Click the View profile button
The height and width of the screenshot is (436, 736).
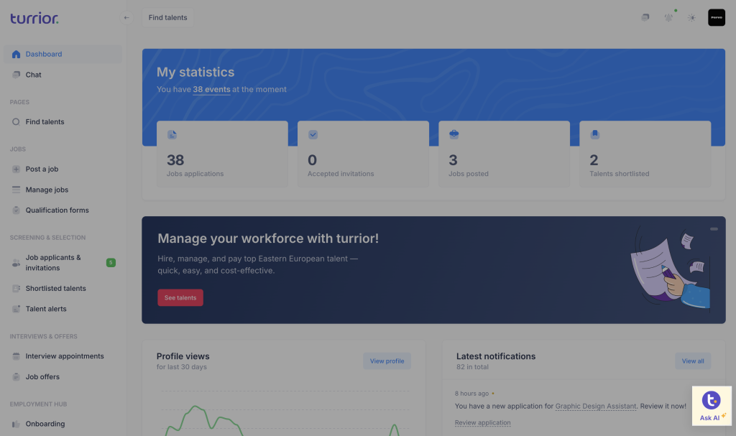coord(387,361)
